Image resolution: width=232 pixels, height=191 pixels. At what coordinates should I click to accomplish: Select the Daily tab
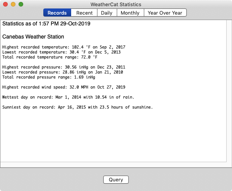click(107, 13)
